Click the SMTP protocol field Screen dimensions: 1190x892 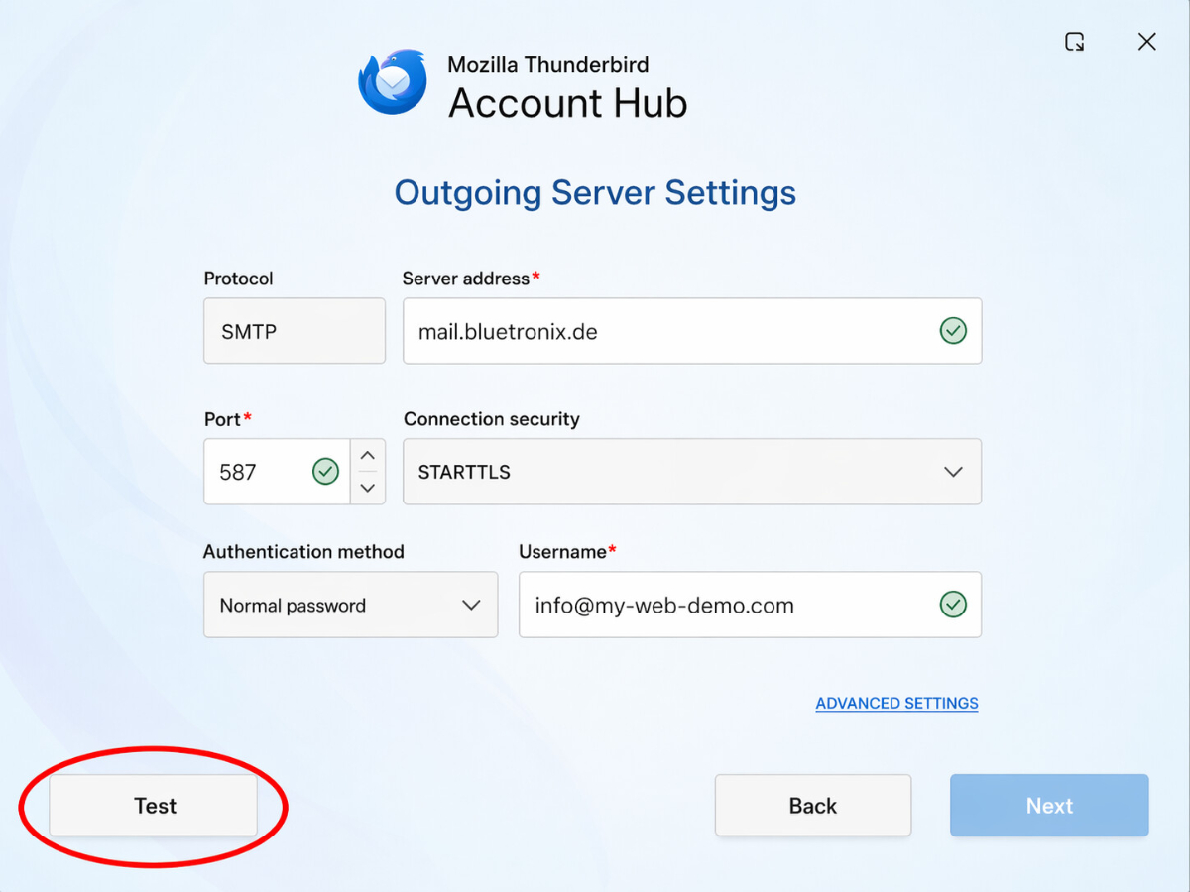click(x=295, y=331)
